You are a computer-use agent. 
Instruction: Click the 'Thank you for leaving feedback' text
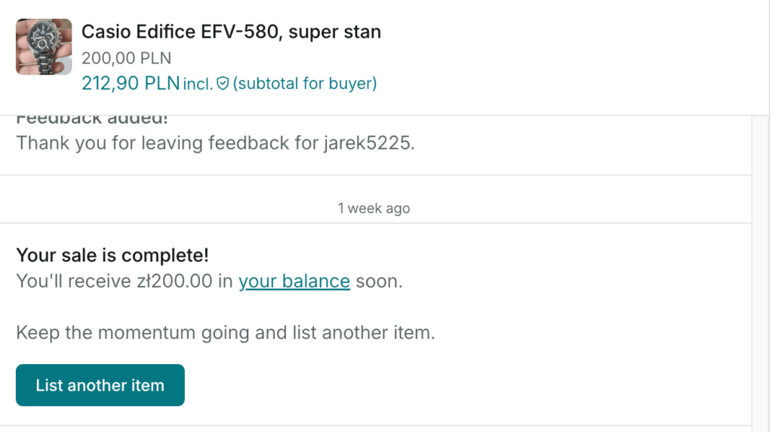click(x=152, y=143)
